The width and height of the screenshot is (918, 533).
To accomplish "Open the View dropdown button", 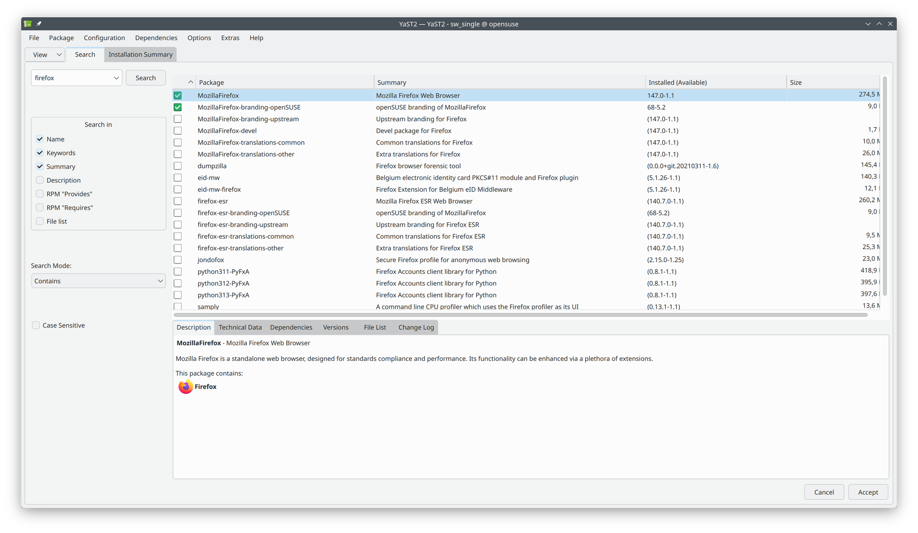I will 45,55.
